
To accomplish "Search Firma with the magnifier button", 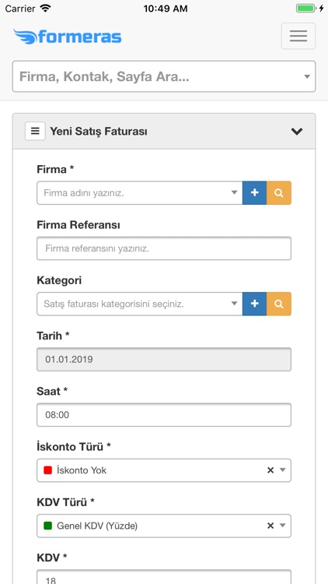I will pos(279,193).
